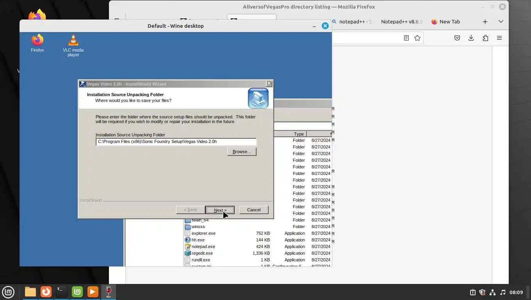The width and height of the screenshot is (531, 300).
Task: Click the orange media player taskbar icon
Action: (x=93, y=292)
